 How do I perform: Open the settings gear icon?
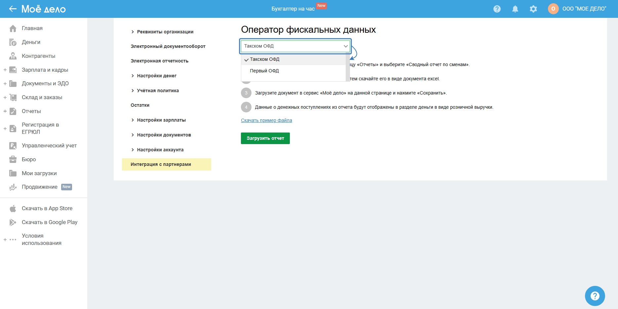click(533, 9)
